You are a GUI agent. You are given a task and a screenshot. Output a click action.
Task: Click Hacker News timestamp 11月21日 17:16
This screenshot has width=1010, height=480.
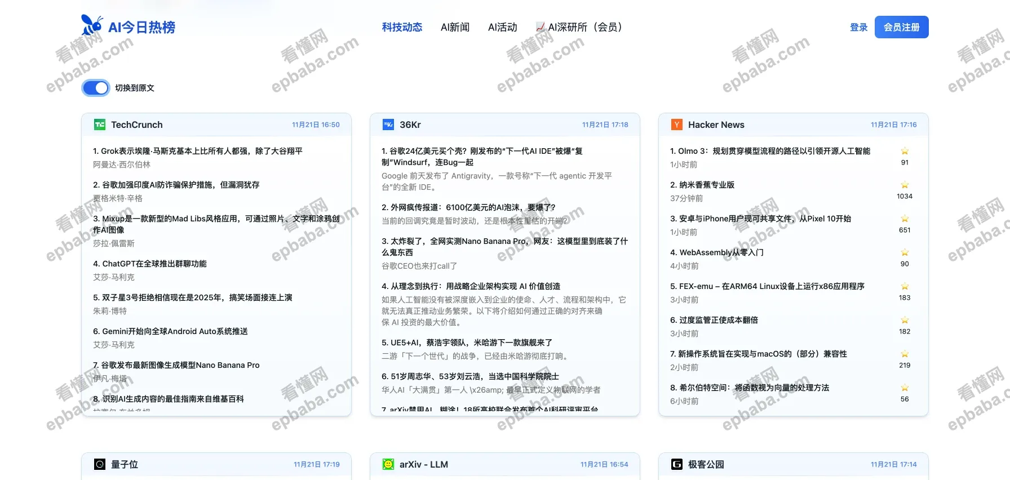click(x=893, y=125)
